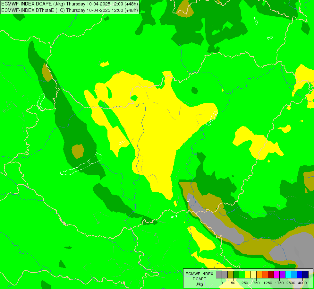This screenshot has width=314, height=289.
Task: Click the legend value 0
Action: 222,283
